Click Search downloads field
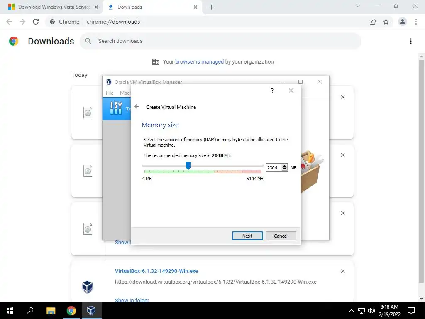The width and height of the screenshot is (425, 319). click(220, 41)
